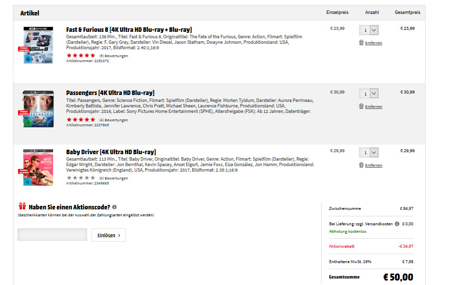Focus the Aktionscode input field

52,235
